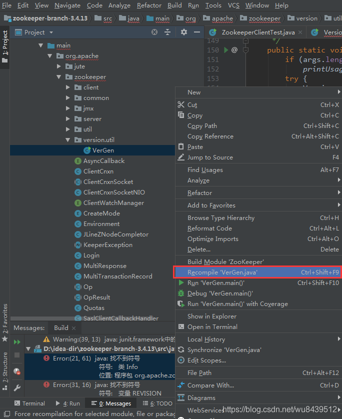This screenshot has width=342, height=419.
Task: Choose Compare With... entry
Action: (258, 385)
